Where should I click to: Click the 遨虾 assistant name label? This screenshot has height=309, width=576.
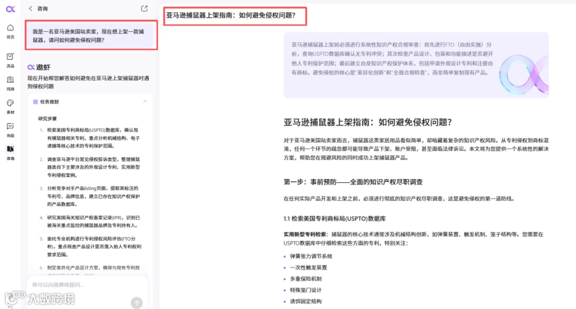click(43, 67)
